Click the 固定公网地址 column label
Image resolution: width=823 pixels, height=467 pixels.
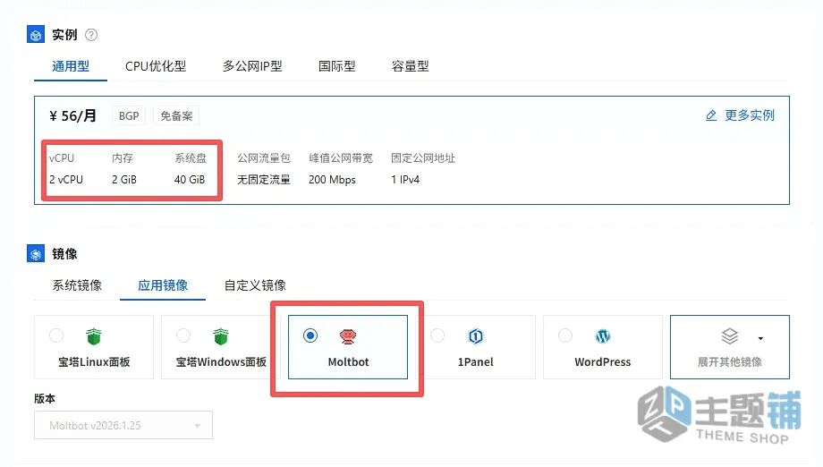[x=422, y=158]
